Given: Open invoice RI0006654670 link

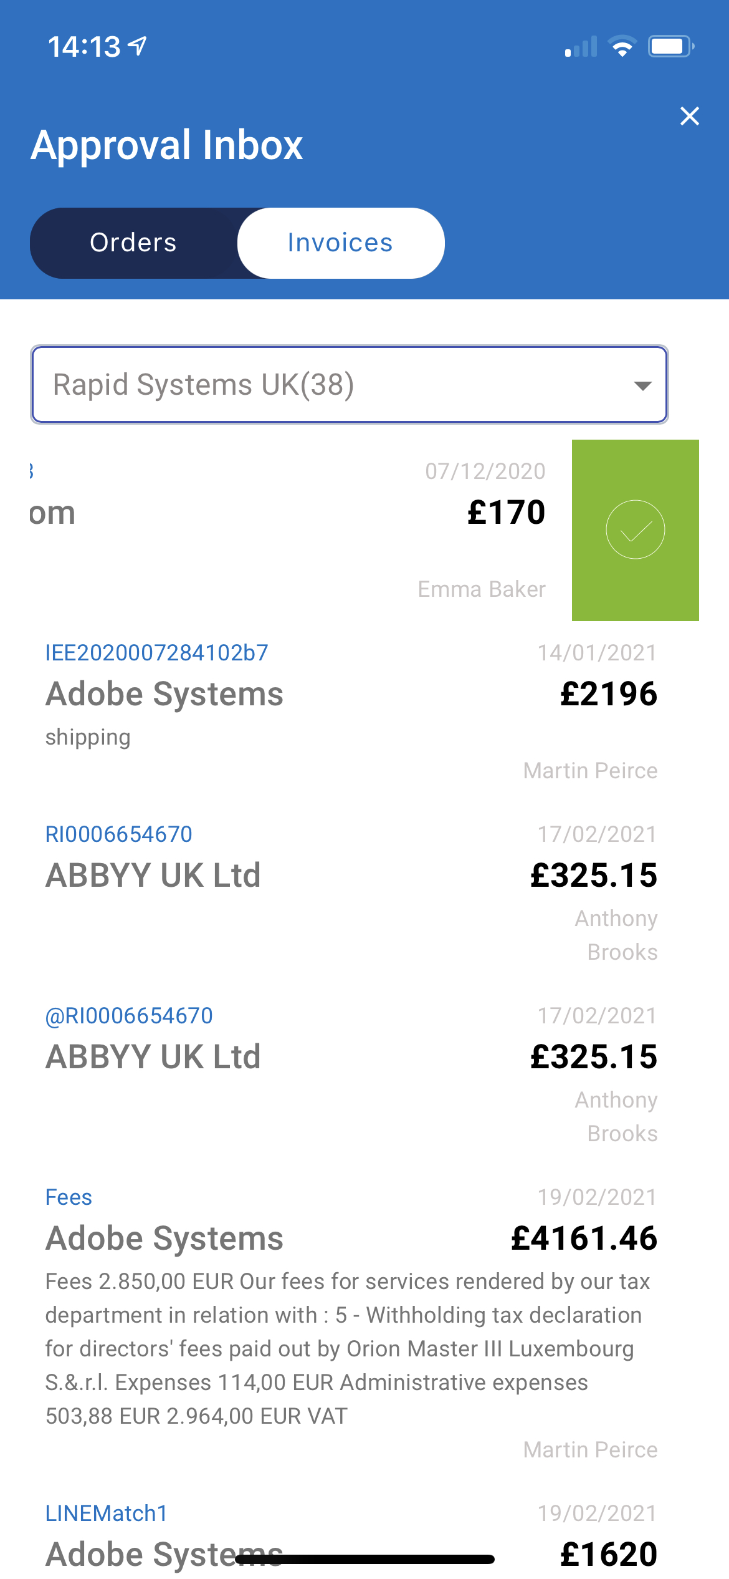Looking at the screenshot, I should coord(118,834).
